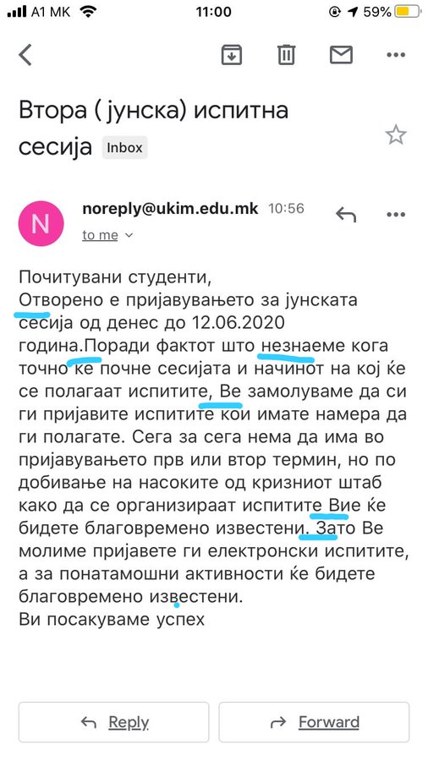Tap the email subject title
This screenshot has height=761, width=428.
click(x=153, y=129)
